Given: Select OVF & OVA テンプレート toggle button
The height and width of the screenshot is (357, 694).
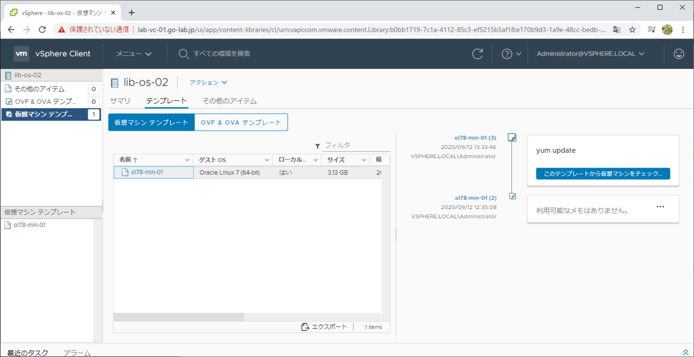Looking at the screenshot, I should point(241,122).
